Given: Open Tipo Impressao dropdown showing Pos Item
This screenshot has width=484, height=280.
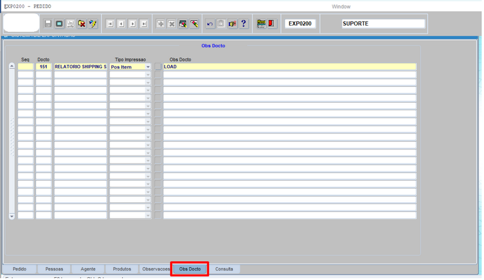Looking at the screenshot, I should pyautogui.click(x=148, y=67).
